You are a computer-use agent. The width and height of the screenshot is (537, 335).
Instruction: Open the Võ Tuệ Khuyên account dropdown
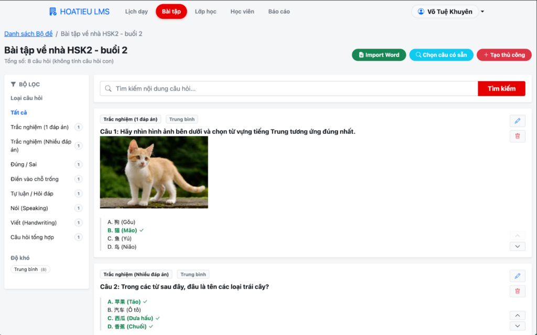pos(482,12)
